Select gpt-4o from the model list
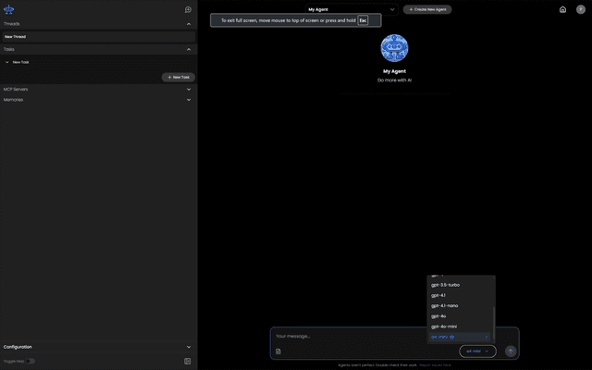This screenshot has height=370, width=592. tap(438, 316)
